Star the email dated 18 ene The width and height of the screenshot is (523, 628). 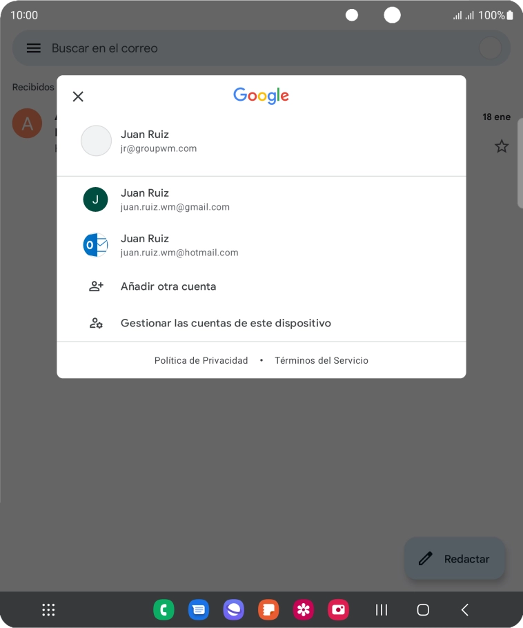[x=502, y=146]
